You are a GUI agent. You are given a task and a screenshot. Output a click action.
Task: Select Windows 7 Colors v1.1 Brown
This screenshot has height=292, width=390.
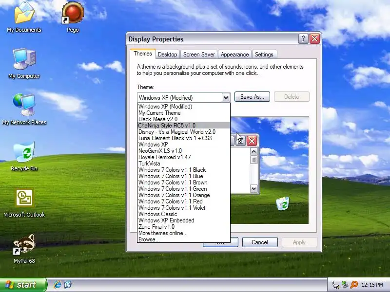[184, 182]
